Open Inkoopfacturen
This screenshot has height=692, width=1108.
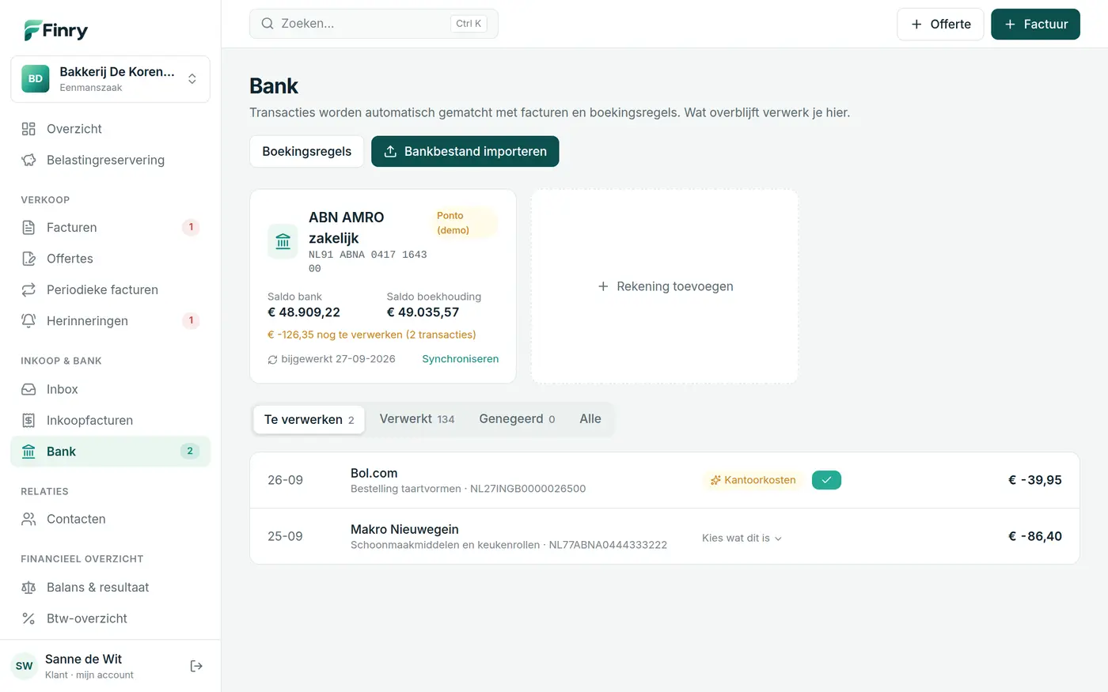click(x=110, y=420)
